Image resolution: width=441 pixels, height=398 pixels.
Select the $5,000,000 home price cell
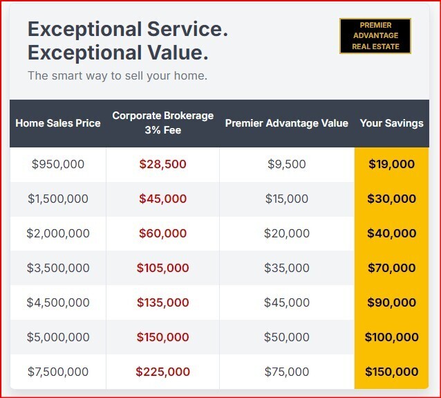point(58,337)
